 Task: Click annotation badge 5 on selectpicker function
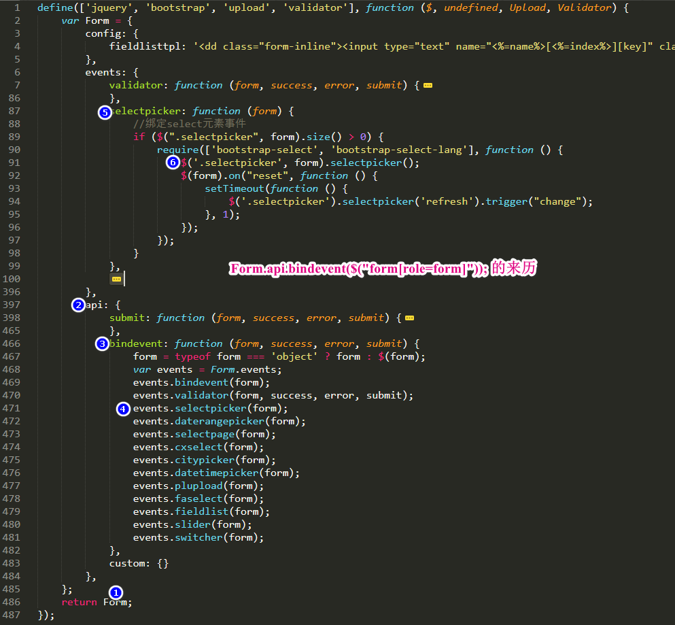pyautogui.click(x=105, y=112)
